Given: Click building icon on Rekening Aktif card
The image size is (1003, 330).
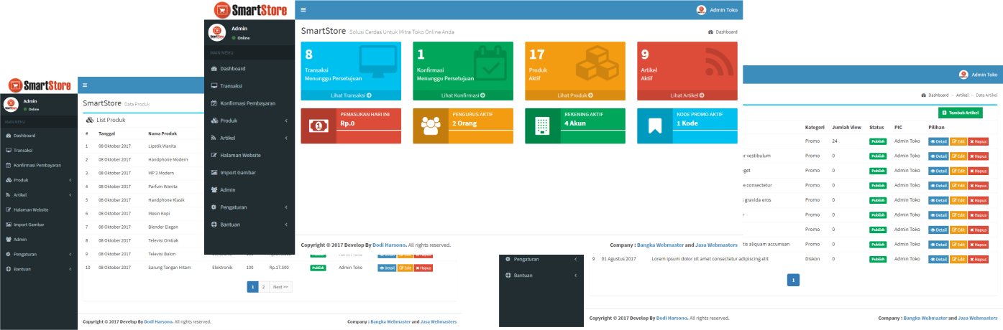Looking at the screenshot, I should (541, 126).
